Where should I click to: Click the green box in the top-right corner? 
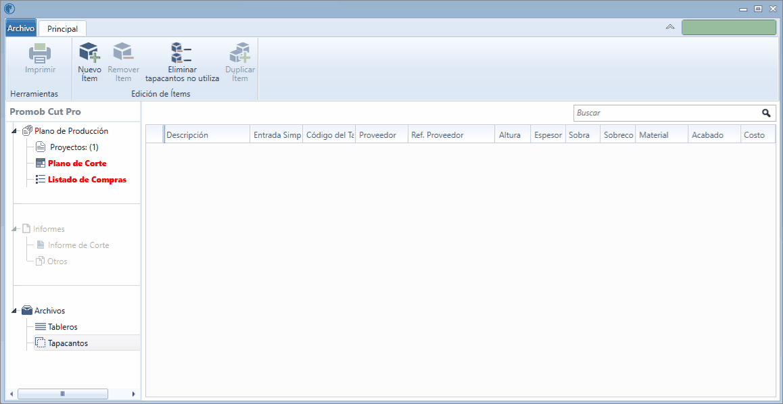pyautogui.click(x=729, y=28)
